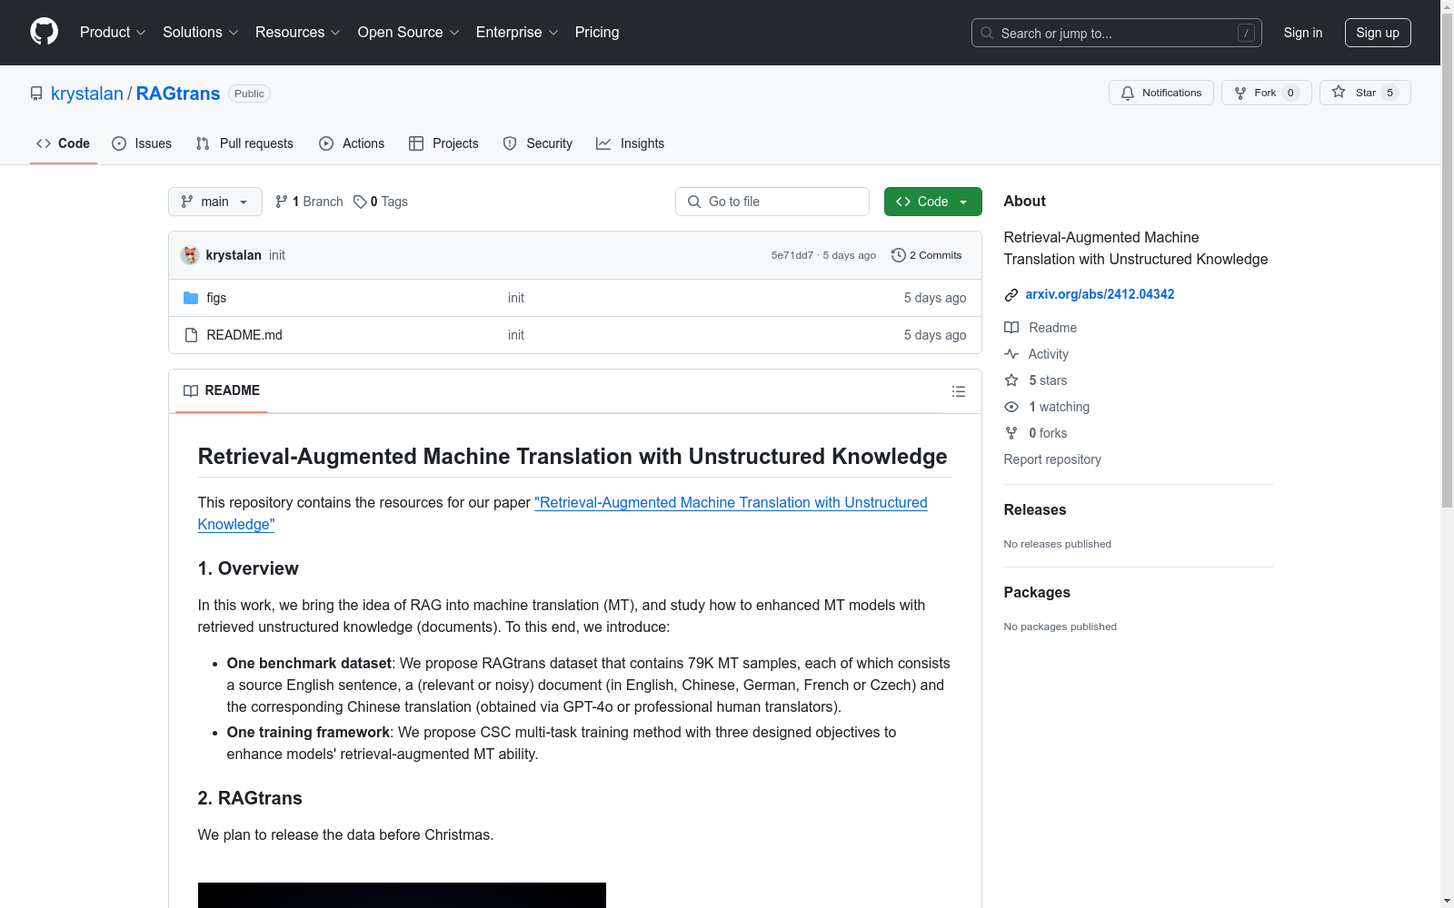Click Report repository link
Viewport: 1454px width, 908px height.
(x=1052, y=459)
